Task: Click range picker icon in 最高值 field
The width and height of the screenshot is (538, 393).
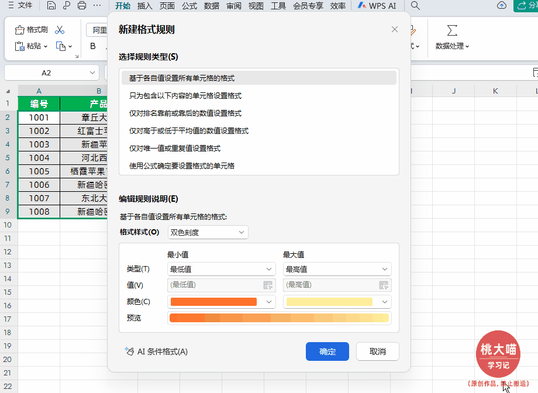Action: (x=384, y=285)
